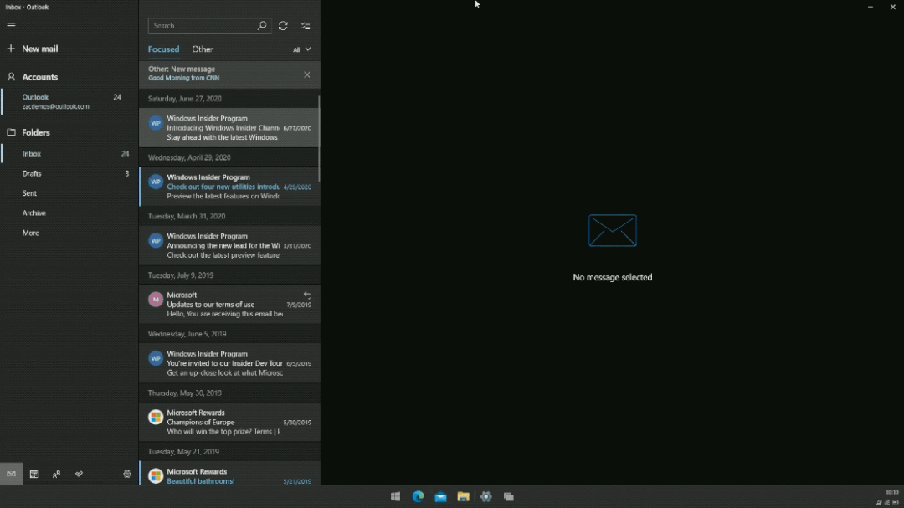Switch to the Calendar app icon
The width and height of the screenshot is (904, 508).
(33, 474)
